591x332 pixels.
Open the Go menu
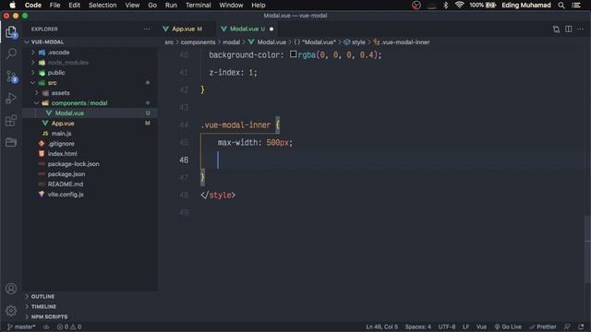tap(152, 6)
